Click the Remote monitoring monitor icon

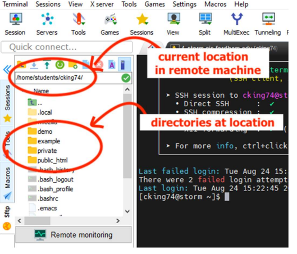40,235
